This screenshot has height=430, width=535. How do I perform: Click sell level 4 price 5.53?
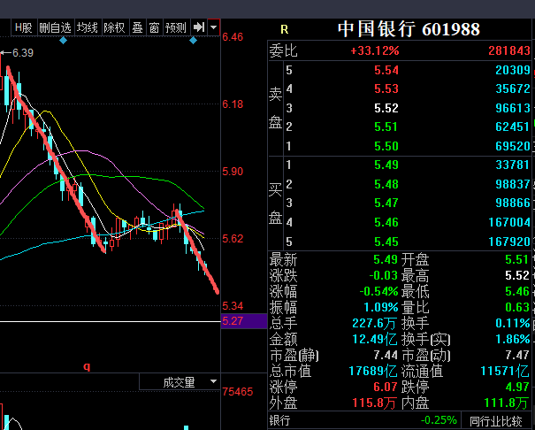[386, 88]
